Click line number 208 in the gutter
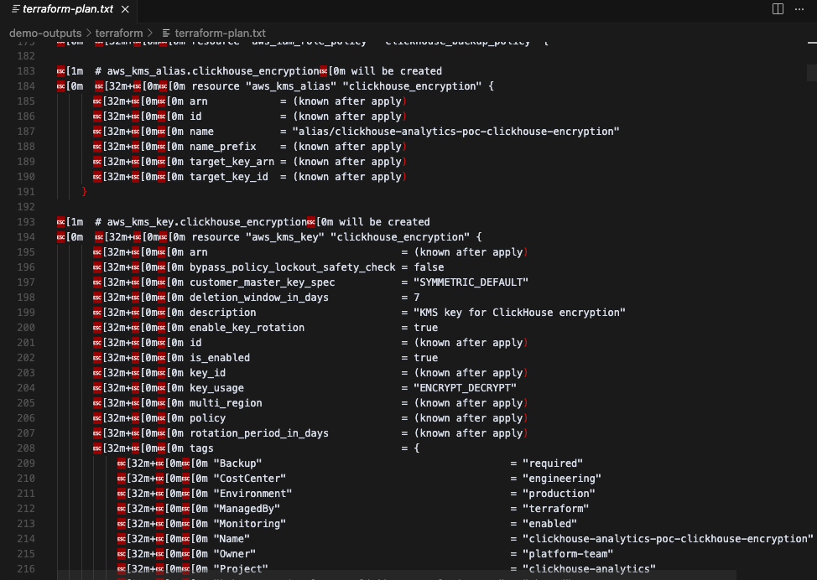 26,448
